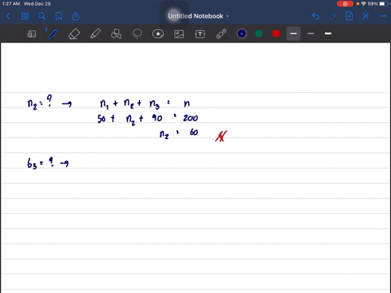391x293 pixels.
Task: Select the Lasso tool
Action: point(137,34)
